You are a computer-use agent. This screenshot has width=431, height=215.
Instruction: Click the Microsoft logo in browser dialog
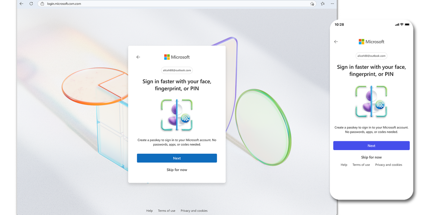(177, 57)
